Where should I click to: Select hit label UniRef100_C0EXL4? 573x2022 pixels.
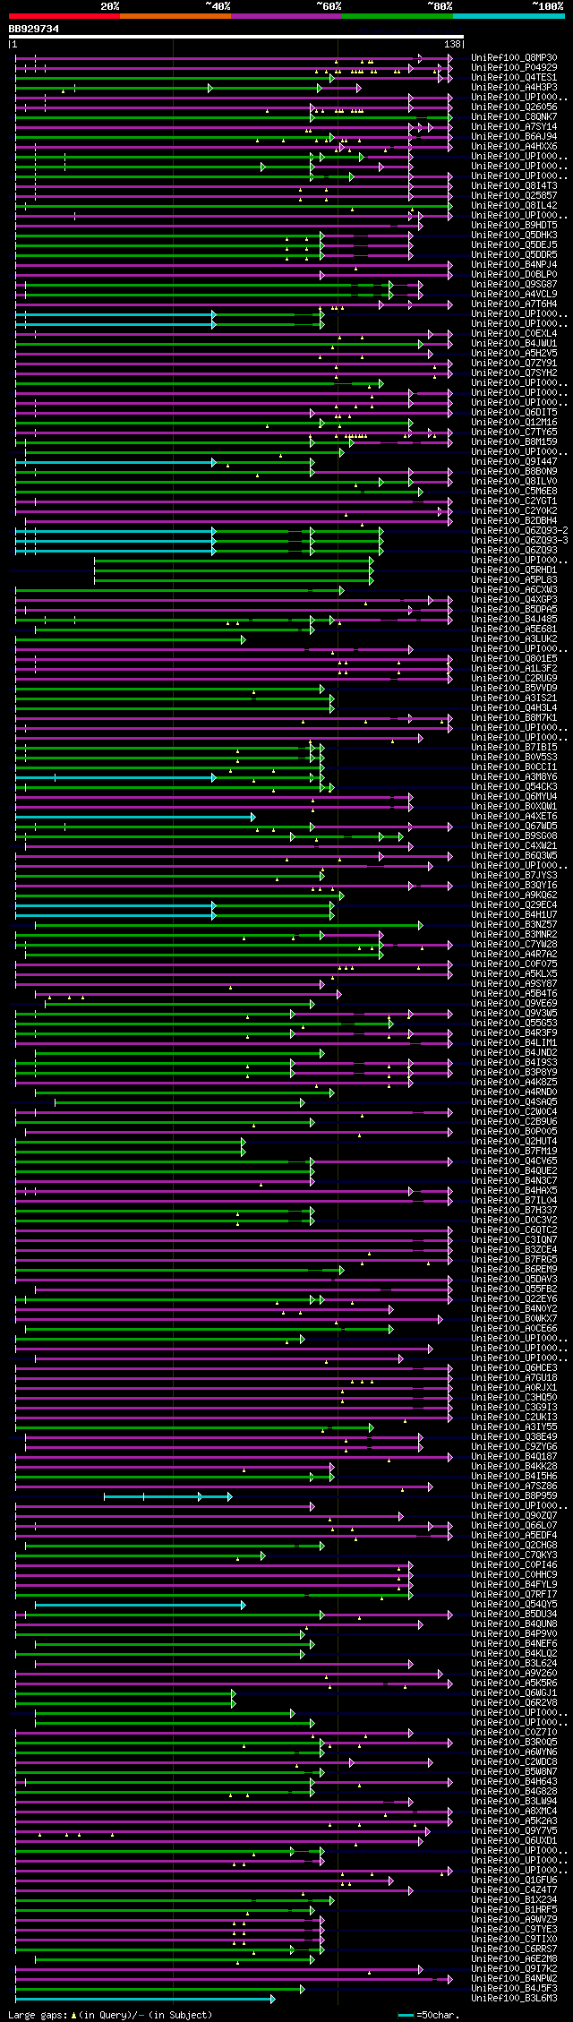pyautogui.click(x=514, y=333)
